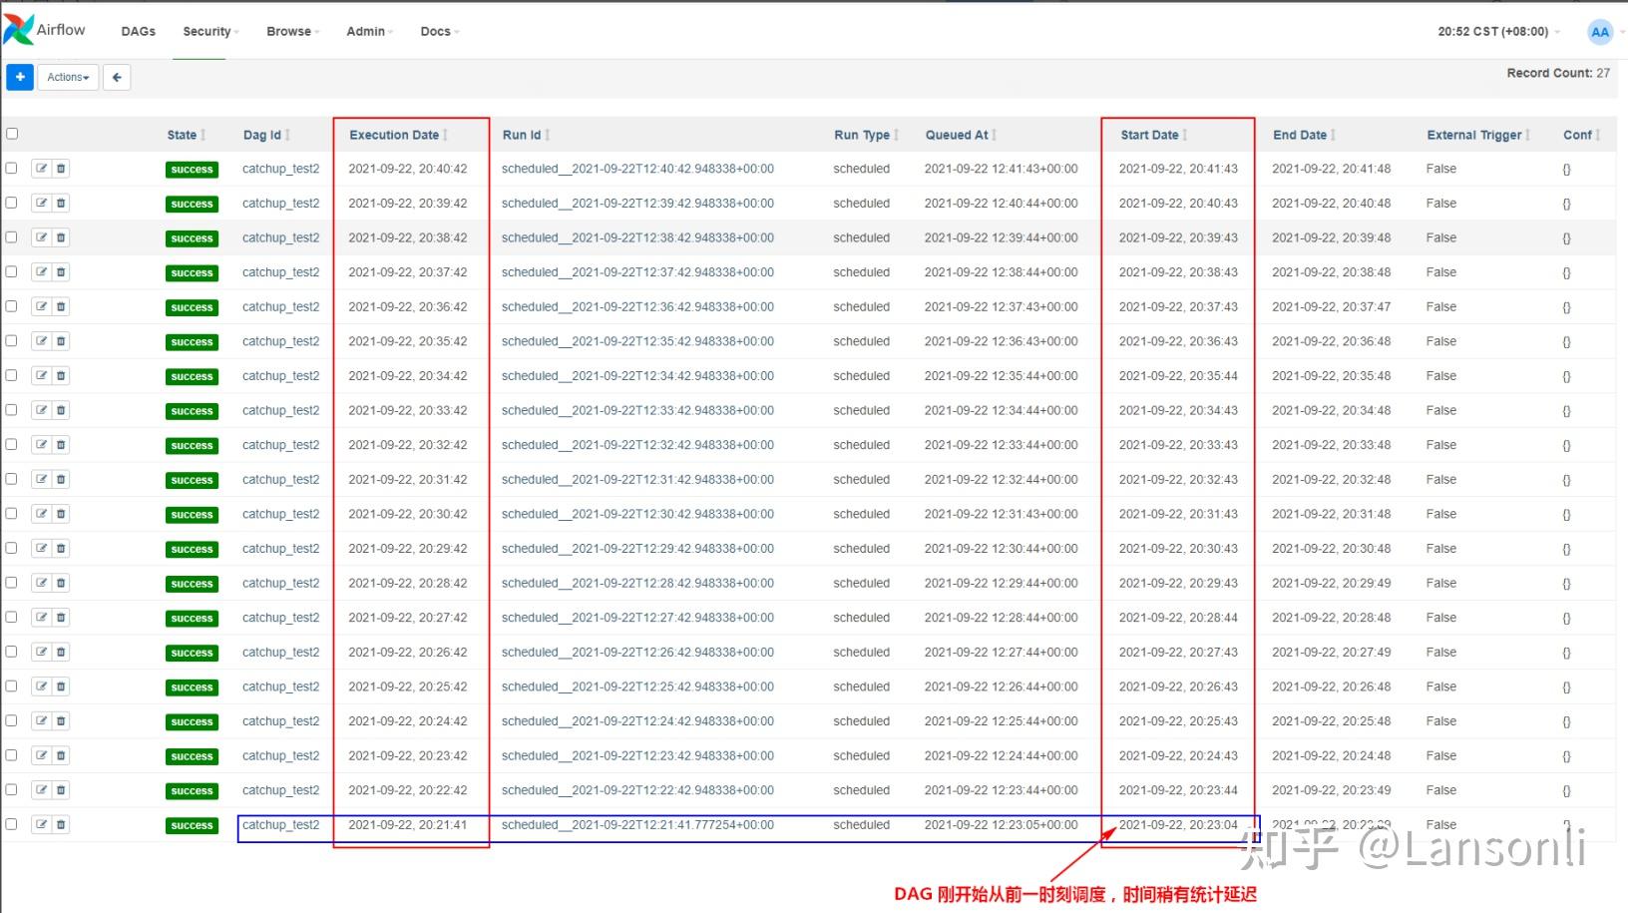Click the Airflow pinwheel logo

[x=19, y=30]
